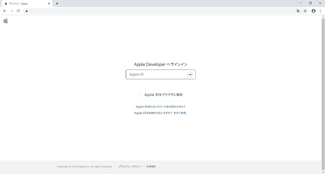Open the 利用規約 footer link
Screen dimensions: 325x174
(151, 167)
